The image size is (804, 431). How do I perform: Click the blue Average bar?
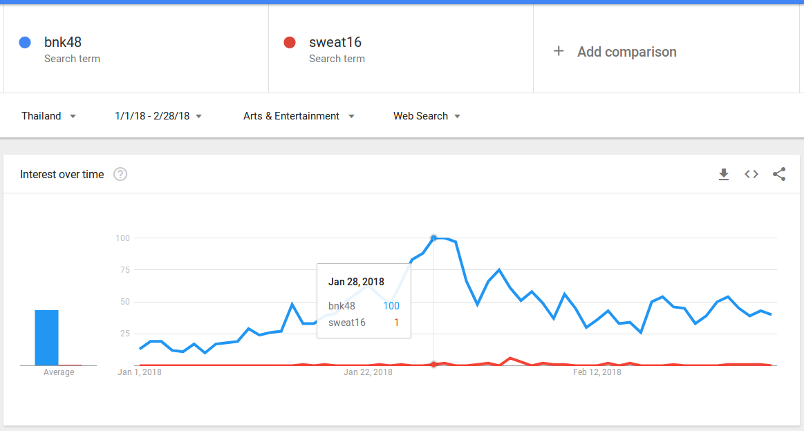coord(47,337)
